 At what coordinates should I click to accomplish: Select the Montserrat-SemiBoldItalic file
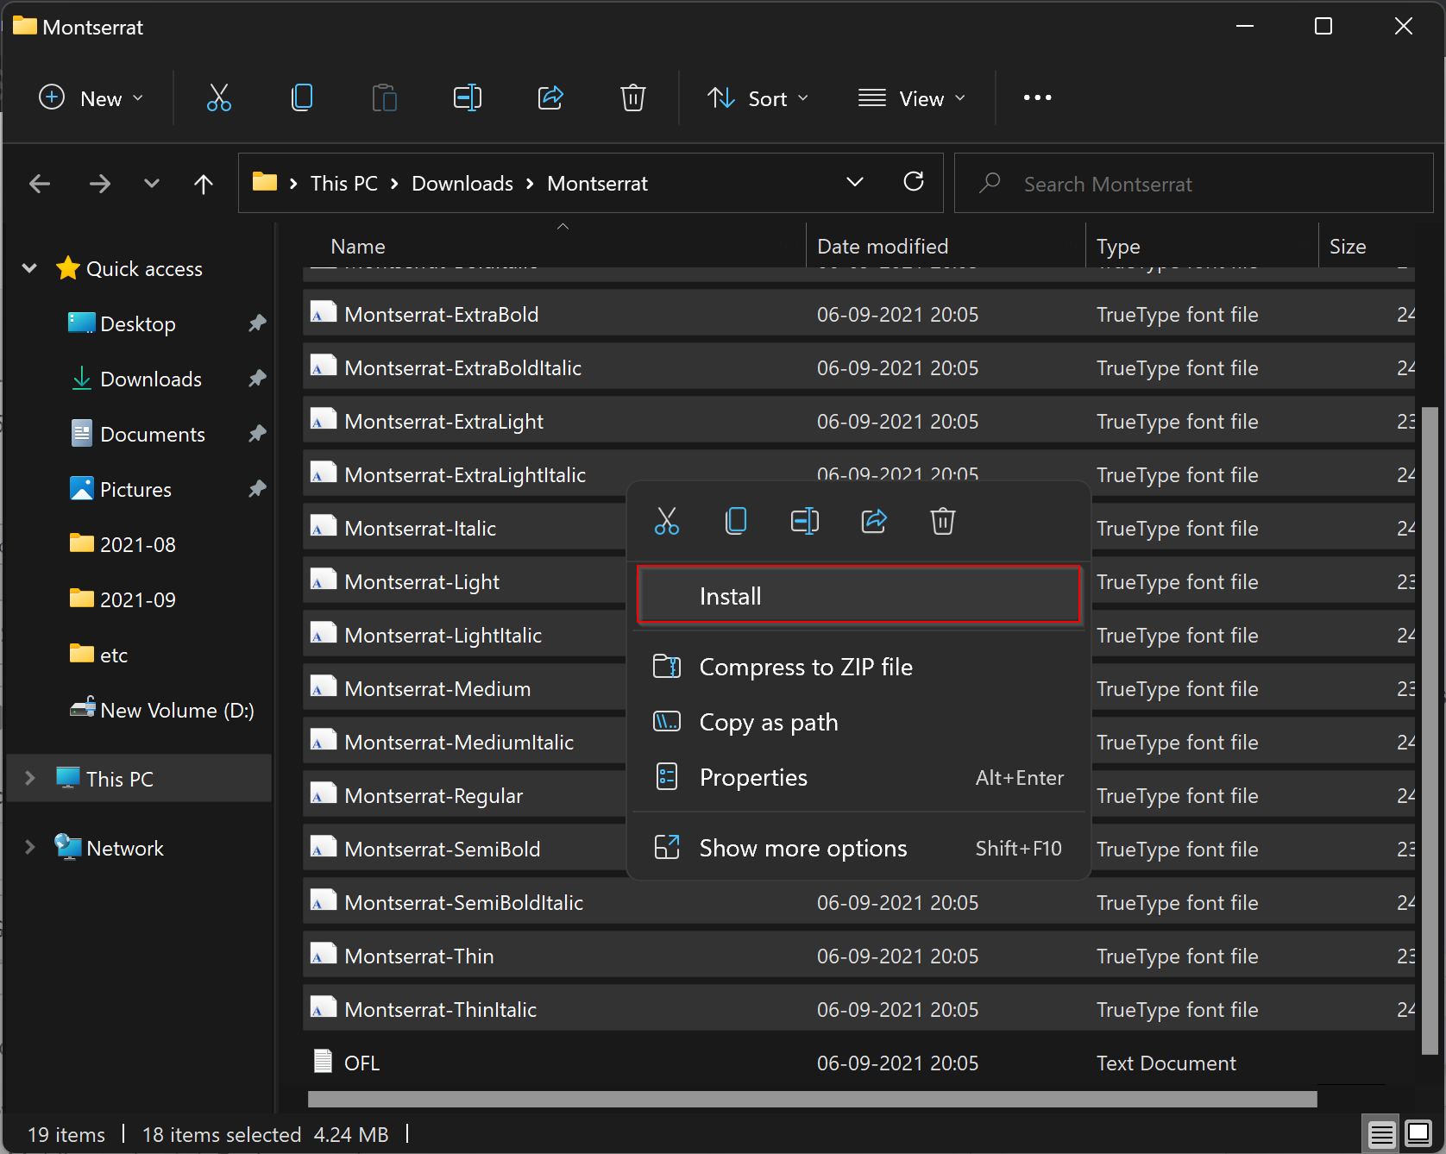pos(858,902)
